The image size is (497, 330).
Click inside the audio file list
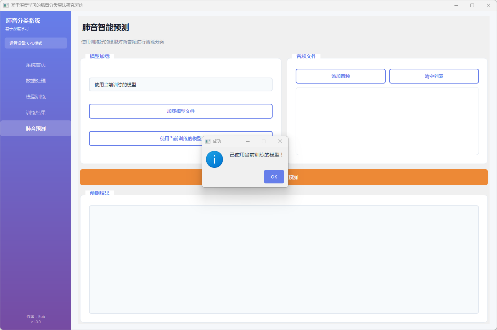pyautogui.click(x=387, y=121)
